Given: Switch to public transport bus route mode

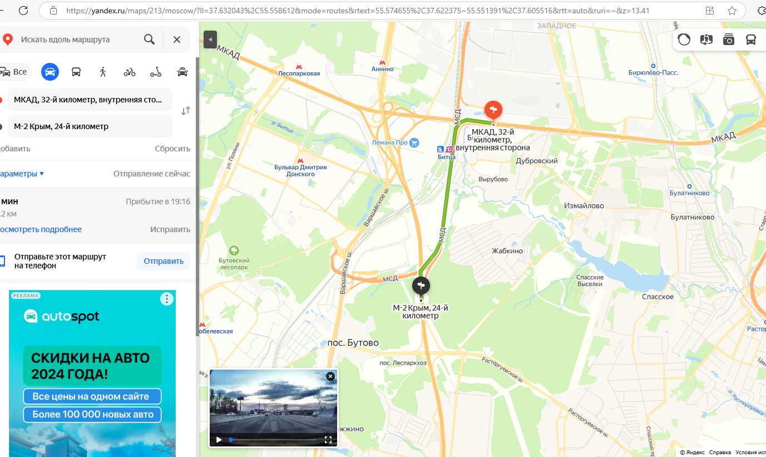Looking at the screenshot, I should pyautogui.click(x=76, y=72).
